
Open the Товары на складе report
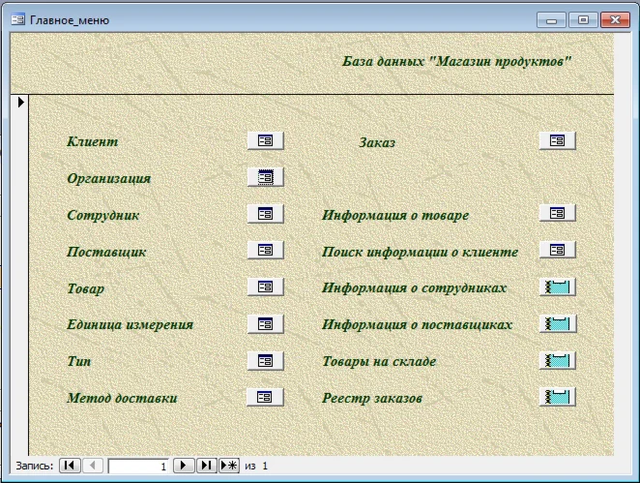pos(557,361)
